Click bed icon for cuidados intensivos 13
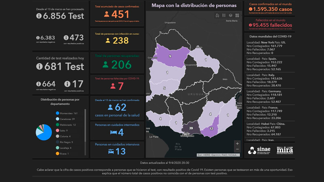This screenshot has width=324, height=182. pos(111,151)
